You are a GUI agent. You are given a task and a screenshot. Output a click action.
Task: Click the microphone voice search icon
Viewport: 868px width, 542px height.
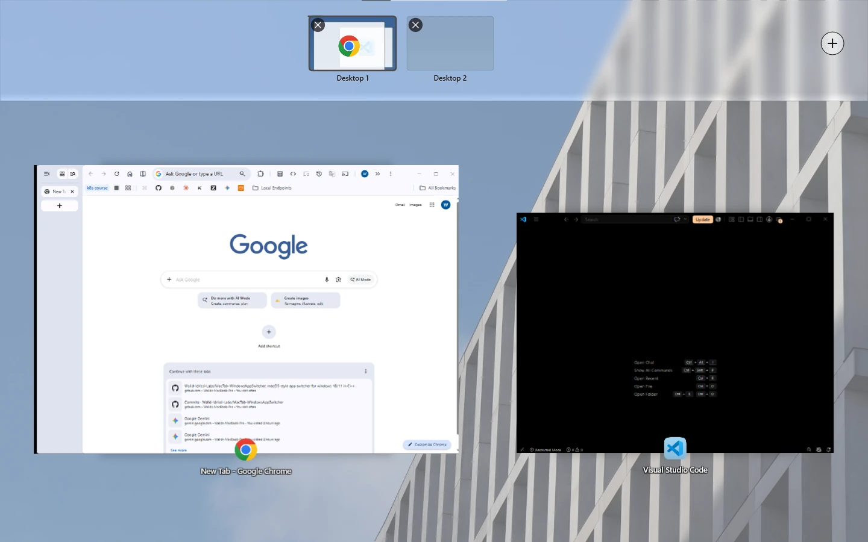click(x=327, y=279)
